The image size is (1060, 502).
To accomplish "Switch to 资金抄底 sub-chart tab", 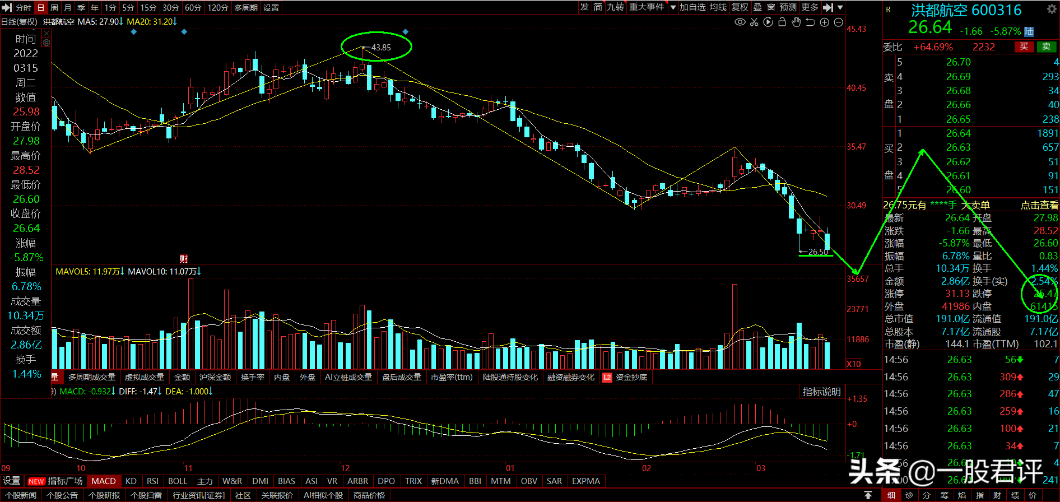I will click(x=631, y=377).
